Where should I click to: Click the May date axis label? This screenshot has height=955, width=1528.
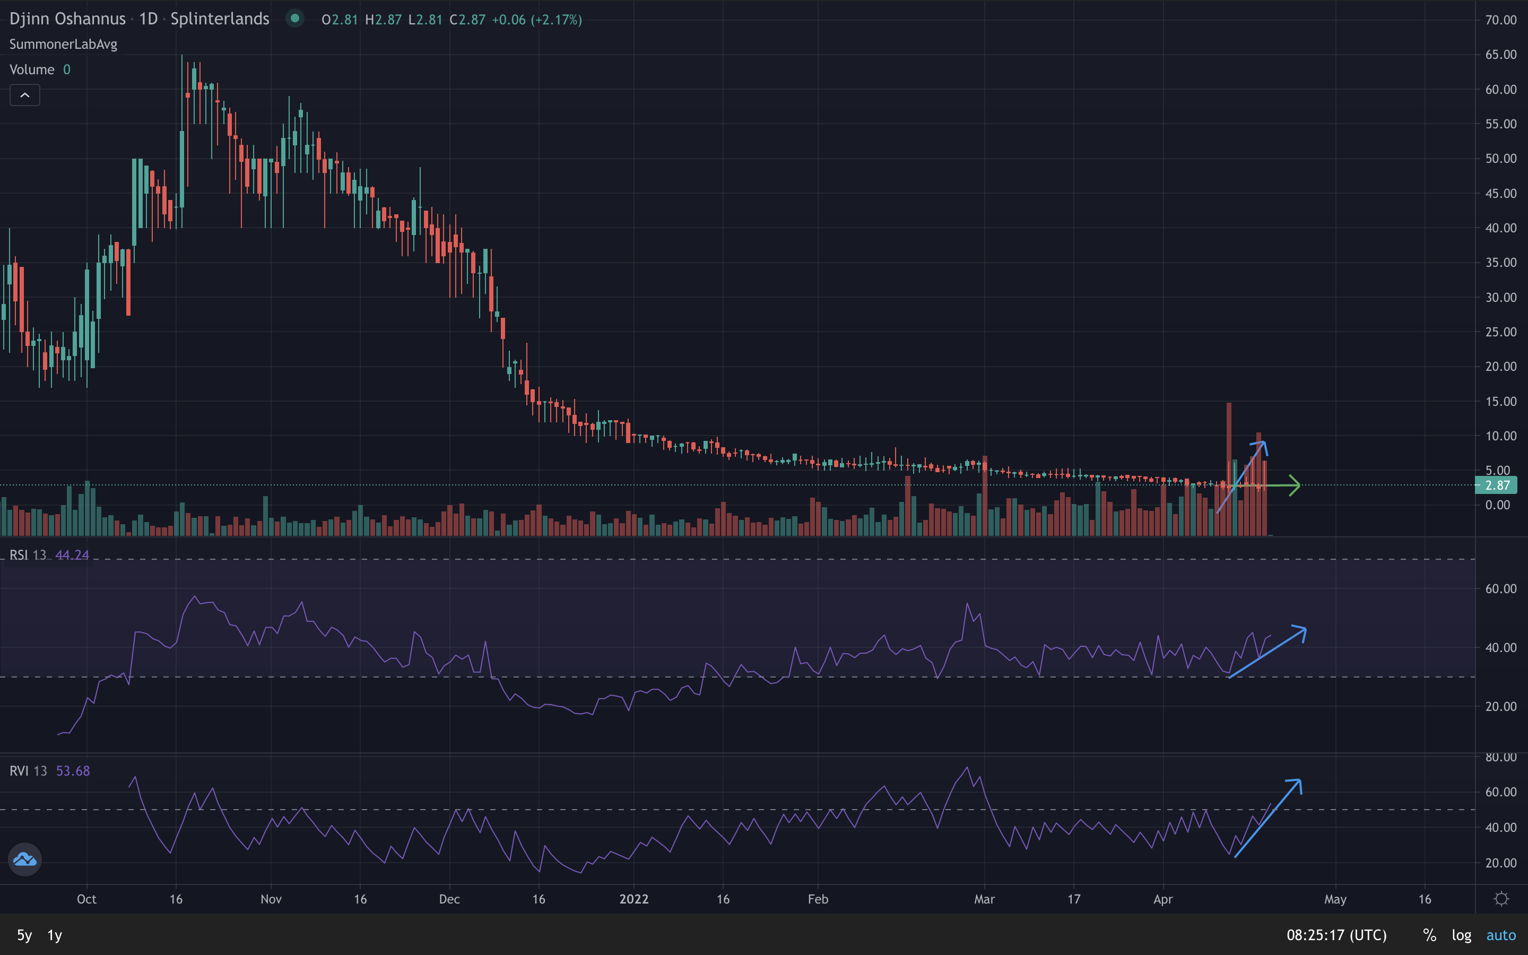[1335, 899]
